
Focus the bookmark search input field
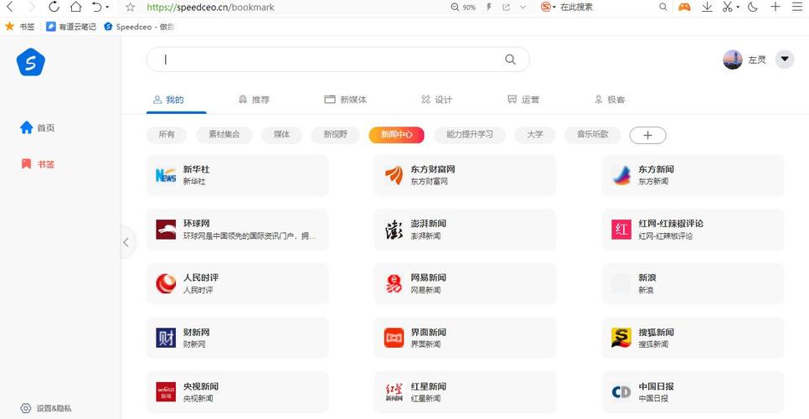coord(338,59)
